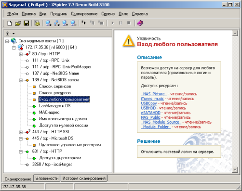This screenshot has height=191, width=242.
Task: Click orange icon beside Список ресурсов
Action: [x=34, y=93]
